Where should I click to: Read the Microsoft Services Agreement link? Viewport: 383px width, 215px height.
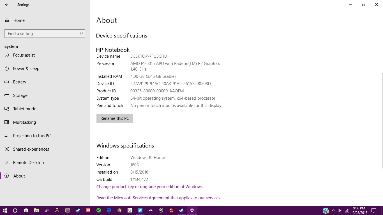click(x=158, y=198)
